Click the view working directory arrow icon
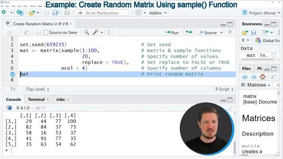Screen dimensions: 283x159 tap(43, 108)
